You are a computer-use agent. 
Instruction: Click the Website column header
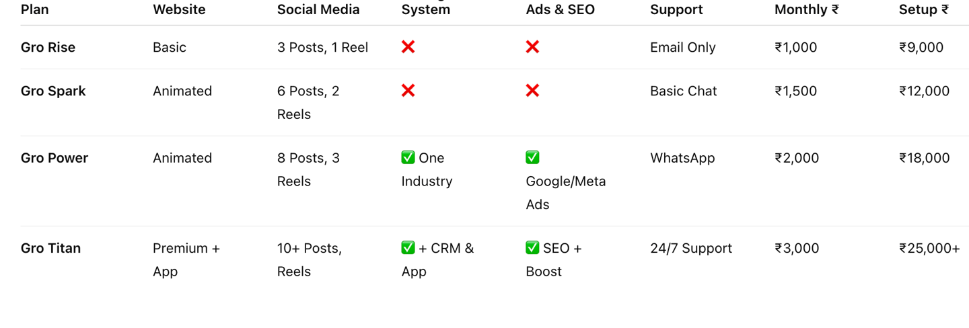pyautogui.click(x=179, y=9)
